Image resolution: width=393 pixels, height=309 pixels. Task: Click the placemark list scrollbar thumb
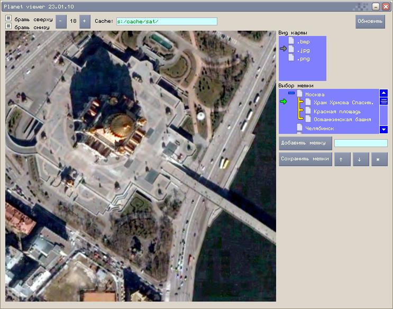coord(383,102)
